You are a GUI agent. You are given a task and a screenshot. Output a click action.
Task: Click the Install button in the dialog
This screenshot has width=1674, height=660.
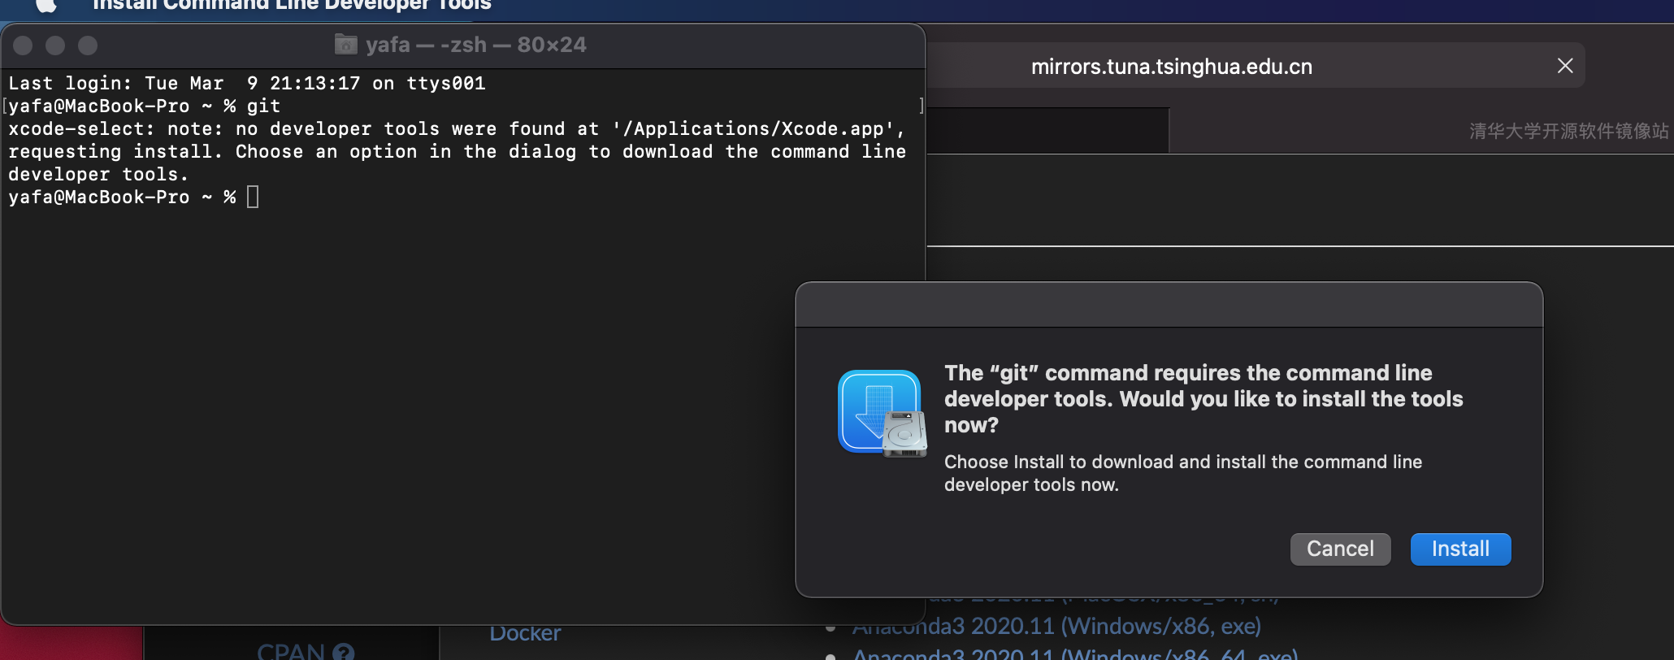coord(1460,549)
